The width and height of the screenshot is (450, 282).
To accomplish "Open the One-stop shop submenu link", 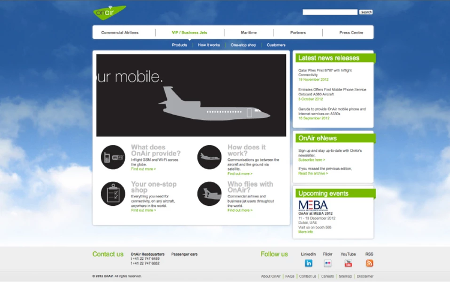I will tap(243, 45).
